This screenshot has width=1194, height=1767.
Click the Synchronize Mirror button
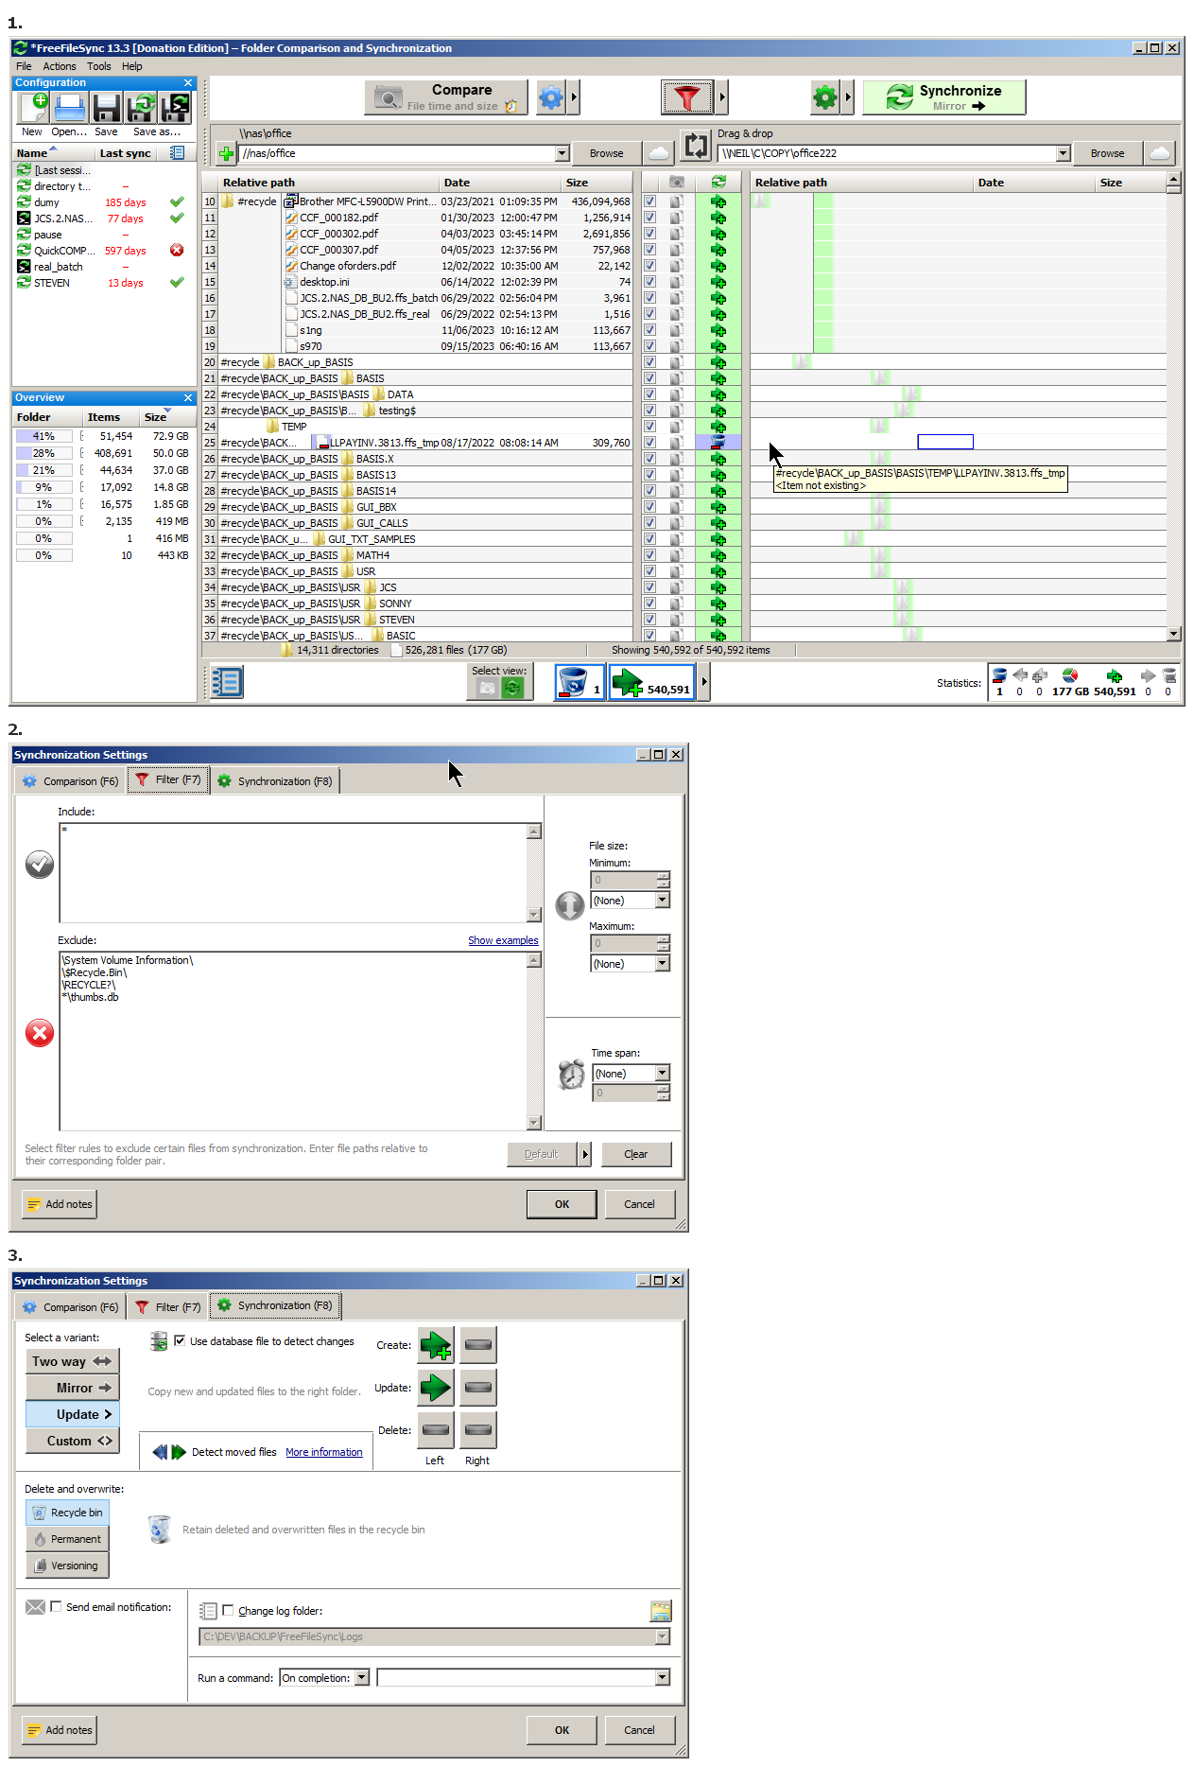(x=943, y=96)
